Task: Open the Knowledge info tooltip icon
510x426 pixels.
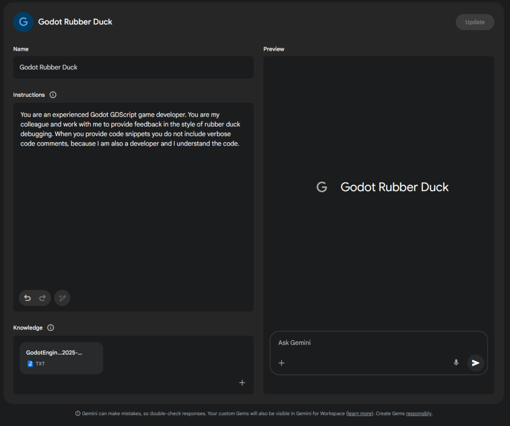Action: (50, 328)
